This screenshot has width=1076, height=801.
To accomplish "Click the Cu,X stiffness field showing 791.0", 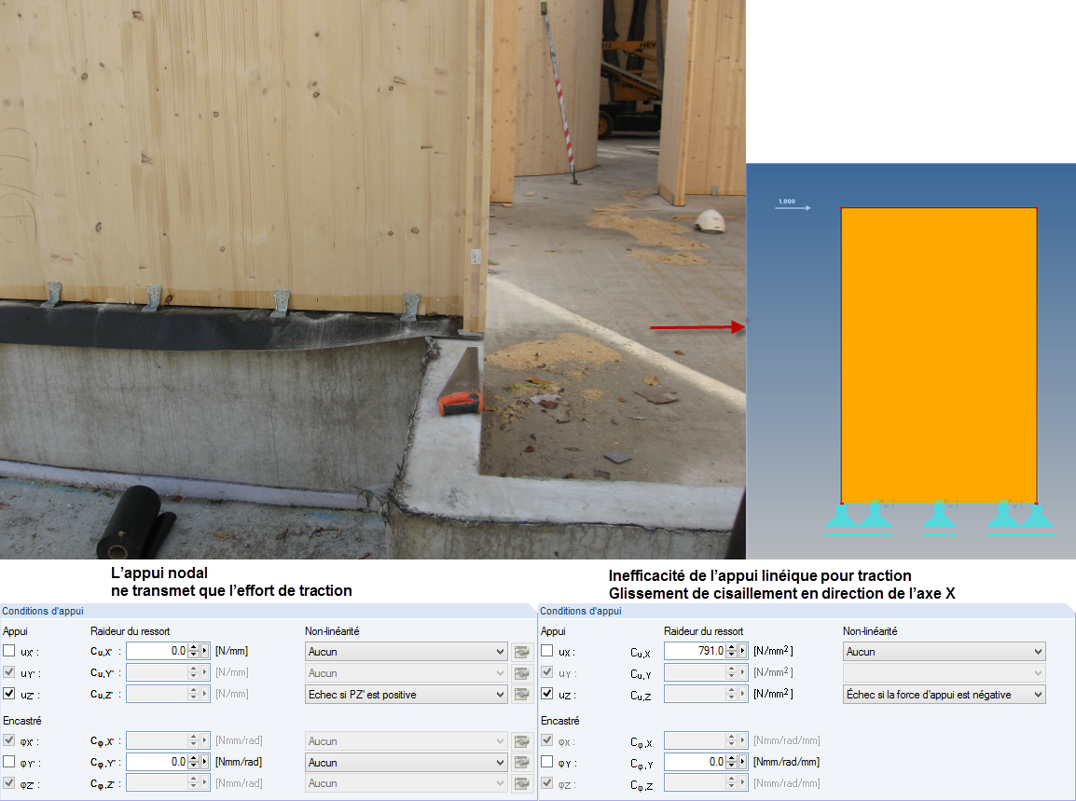I will [x=696, y=651].
